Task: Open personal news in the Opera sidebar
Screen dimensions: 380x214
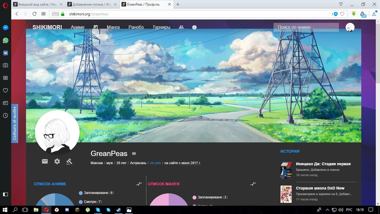Action: (5, 103)
